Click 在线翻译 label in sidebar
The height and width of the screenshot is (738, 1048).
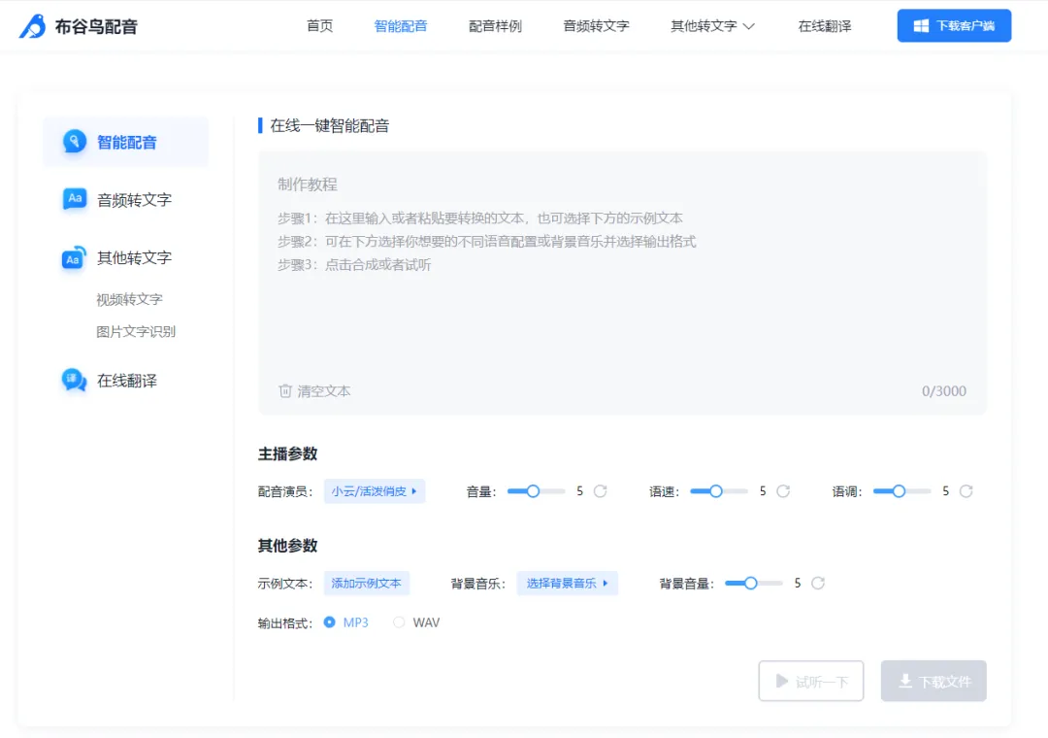(127, 381)
